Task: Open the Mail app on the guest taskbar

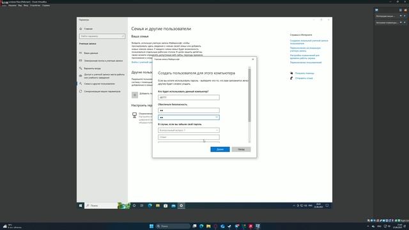Action: click(x=173, y=206)
